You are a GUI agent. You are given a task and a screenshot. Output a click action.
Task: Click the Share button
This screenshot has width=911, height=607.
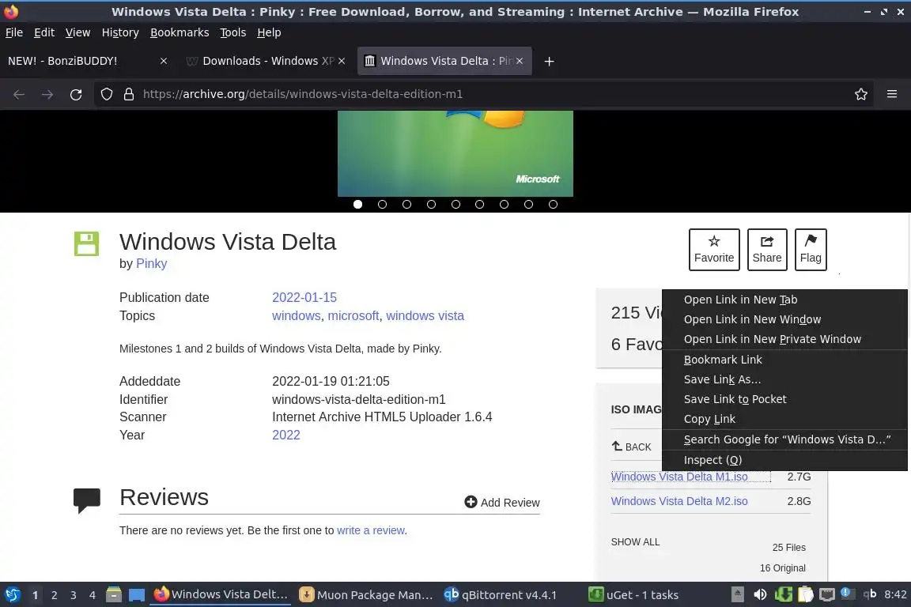[x=767, y=250]
